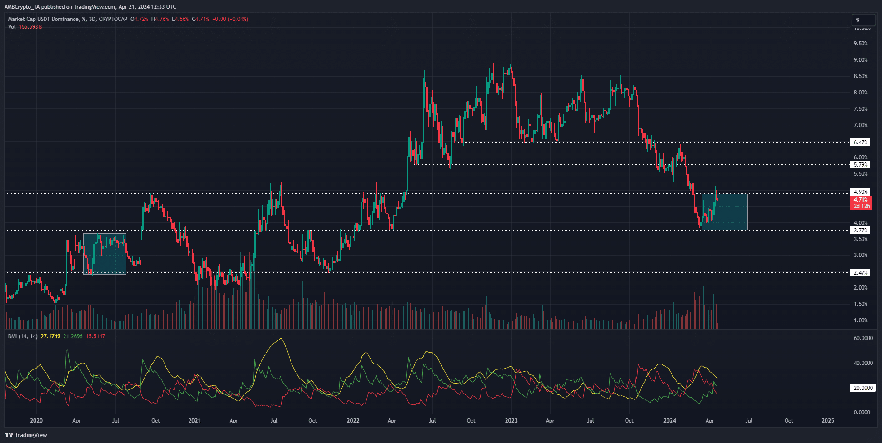Screen dimensions: 882x443
Task: Click the 2023 label on time axis
Action: (511, 421)
